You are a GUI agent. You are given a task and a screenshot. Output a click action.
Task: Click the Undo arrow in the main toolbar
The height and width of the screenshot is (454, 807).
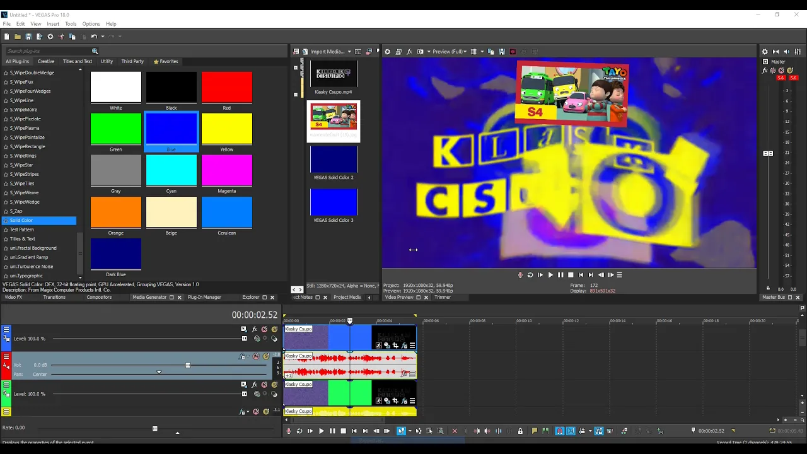(93, 37)
